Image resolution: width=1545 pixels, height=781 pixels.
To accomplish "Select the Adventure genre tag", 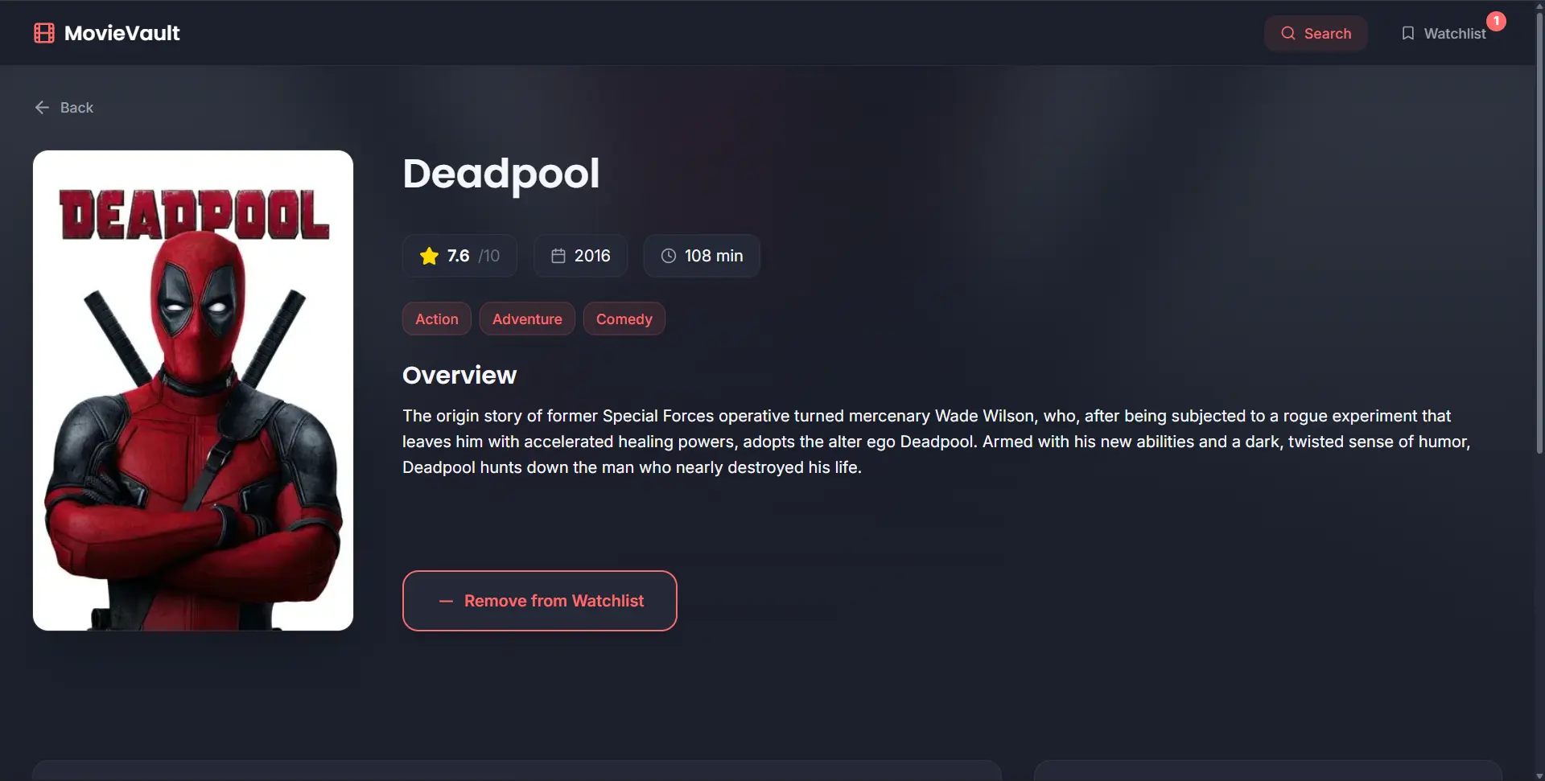I will [527, 319].
